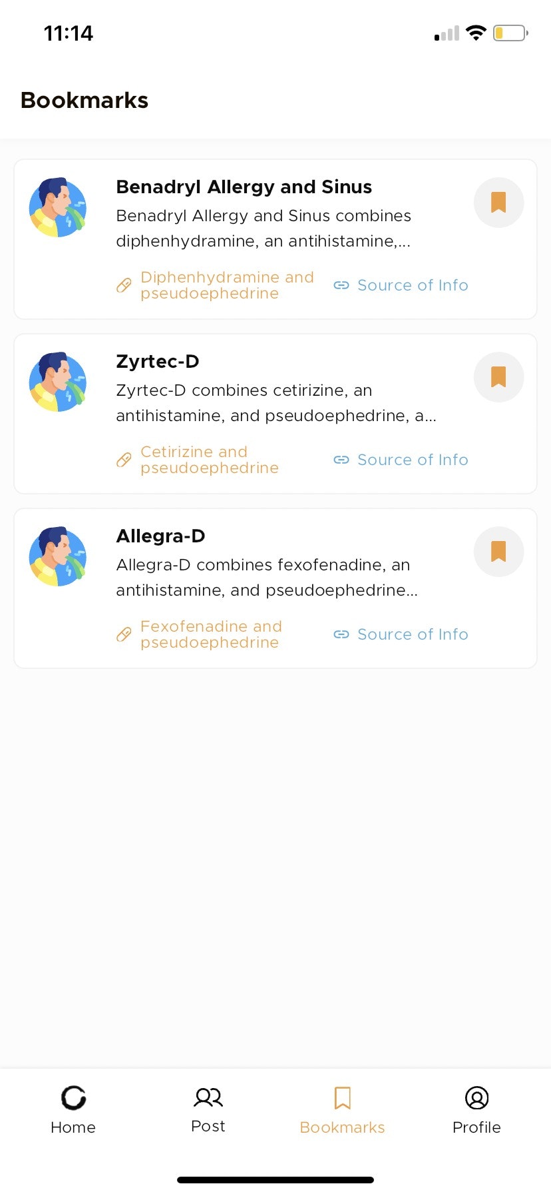This screenshot has width=551, height=1194.
Task: Tap the Allegra-D sneezing person icon
Action: click(x=58, y=556)
